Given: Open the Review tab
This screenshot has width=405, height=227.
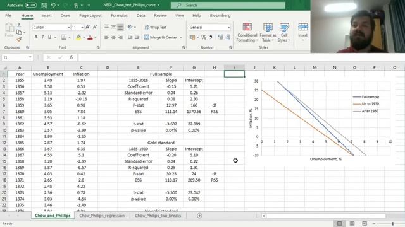Looking at the screenshot, I should [x=160, y=15].
